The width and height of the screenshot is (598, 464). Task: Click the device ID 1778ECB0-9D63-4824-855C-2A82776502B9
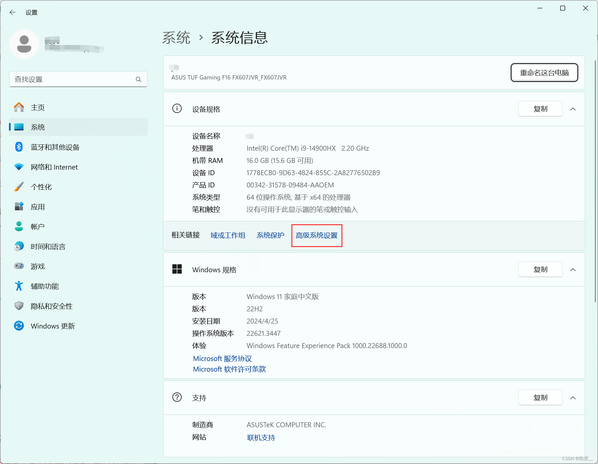(313, 173)
